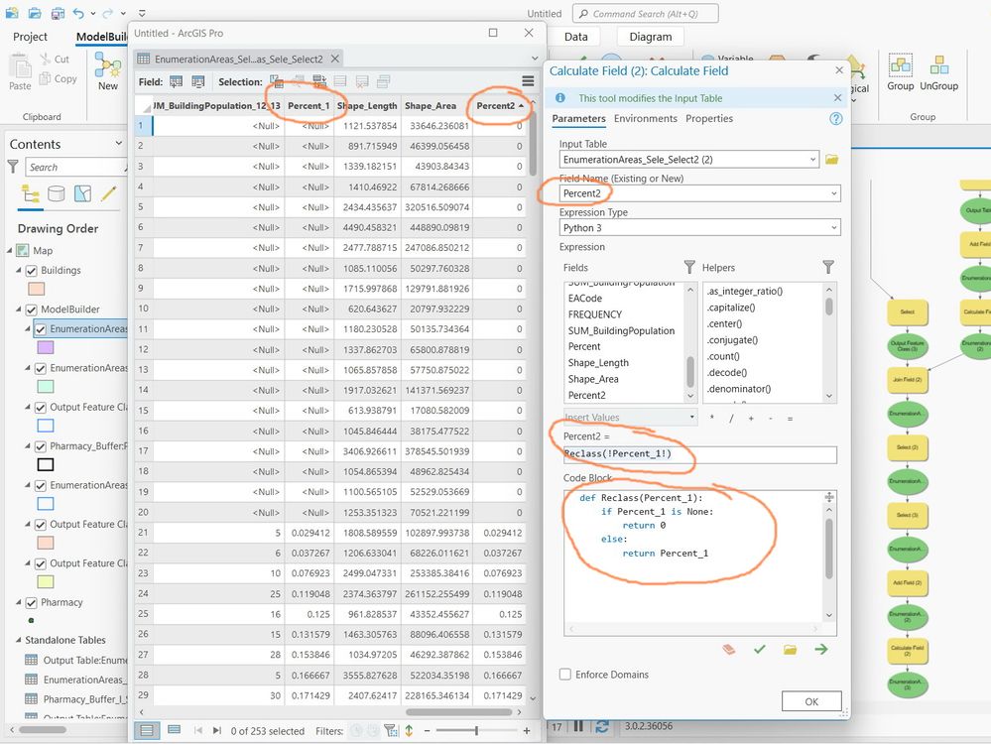
Task: Open the Contents pane options chevron
Action: (x=118, y=144)
